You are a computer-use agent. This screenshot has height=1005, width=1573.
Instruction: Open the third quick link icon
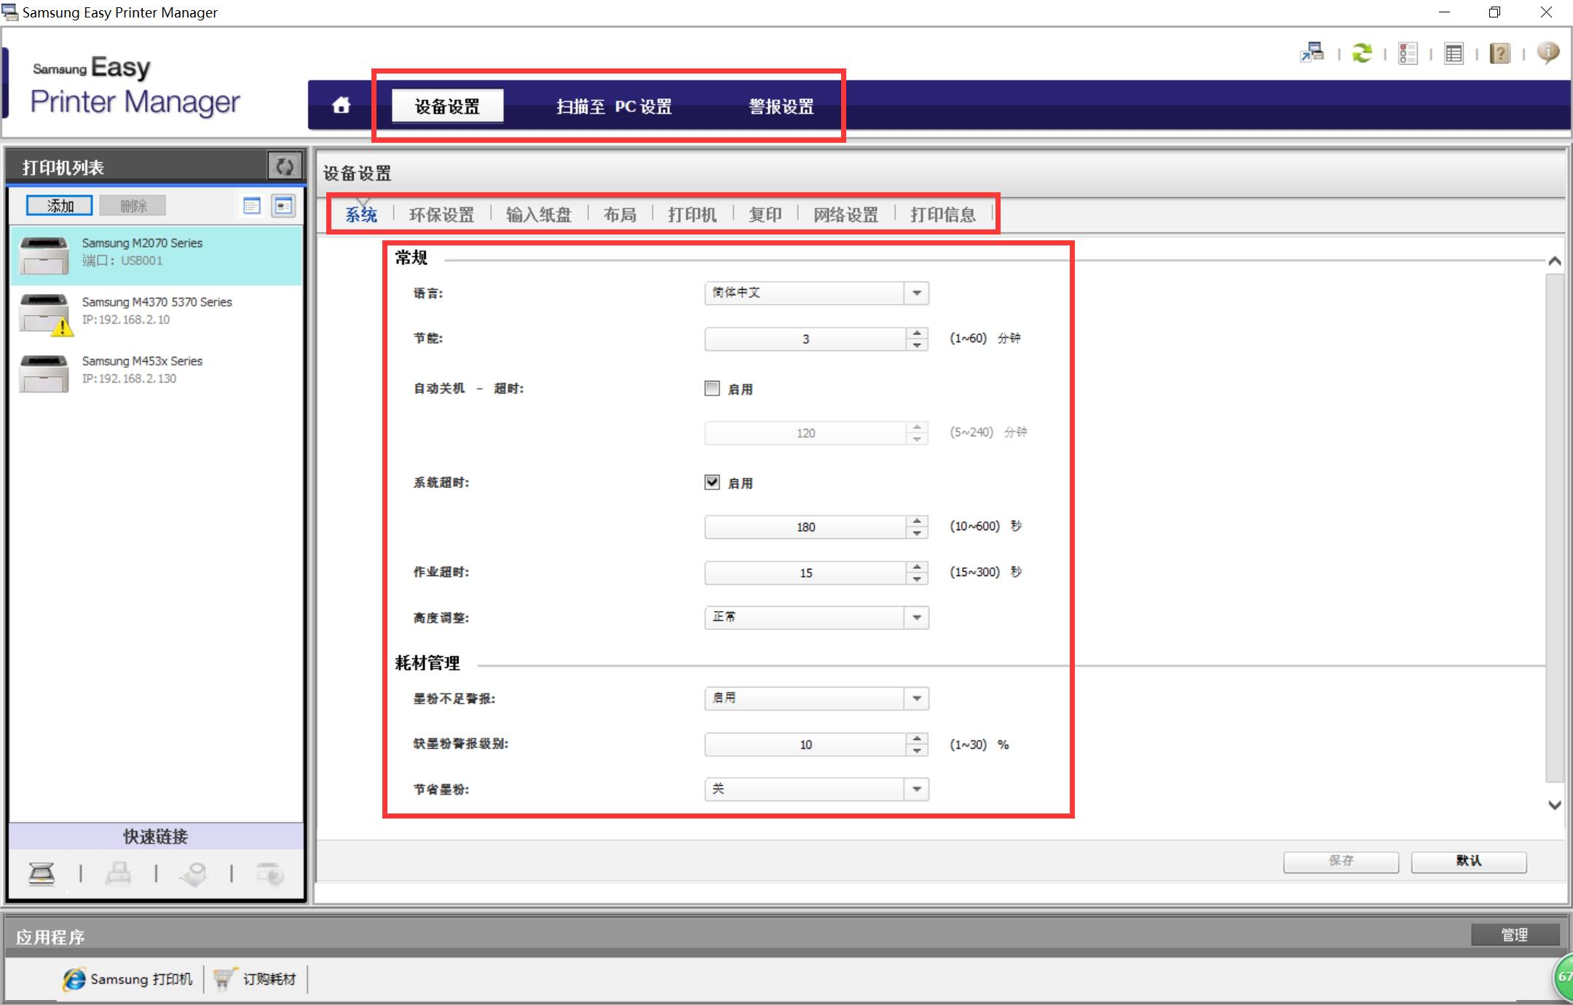tap(194, 872)
